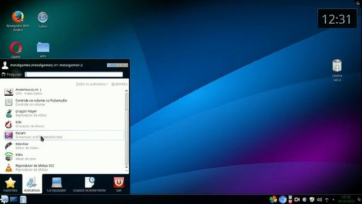Go back to Todos os aplicativos breadcrumb
This screenshot has height=204, width=362.
(91, 84)
